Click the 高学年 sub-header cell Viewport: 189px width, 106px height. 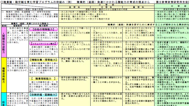(x=138, y=7)
